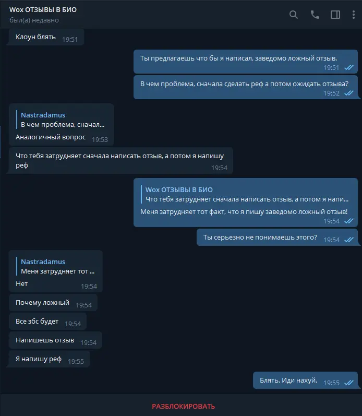
Task: Click the 'был(а) недавно' status text
Action: (34, 20)
